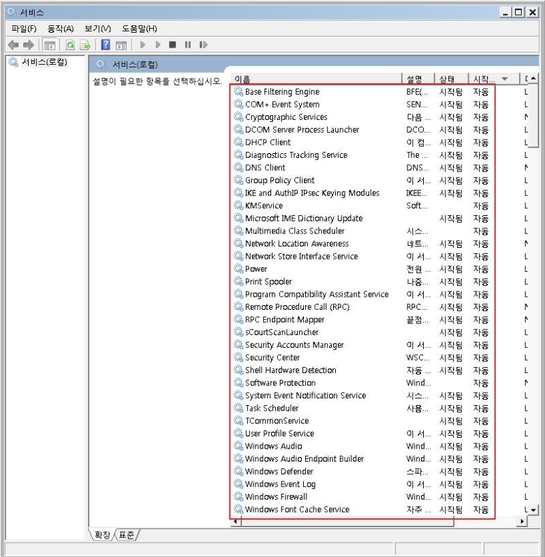The image size is (545, 557).
Task: Go back with the left arrow toolbar icon
Action: [x=14, y=45]
